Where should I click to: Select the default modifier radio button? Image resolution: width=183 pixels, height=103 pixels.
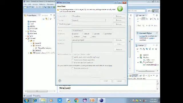(83, 34)
